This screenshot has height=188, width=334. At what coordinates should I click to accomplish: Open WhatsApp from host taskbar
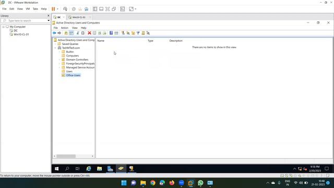200,183
